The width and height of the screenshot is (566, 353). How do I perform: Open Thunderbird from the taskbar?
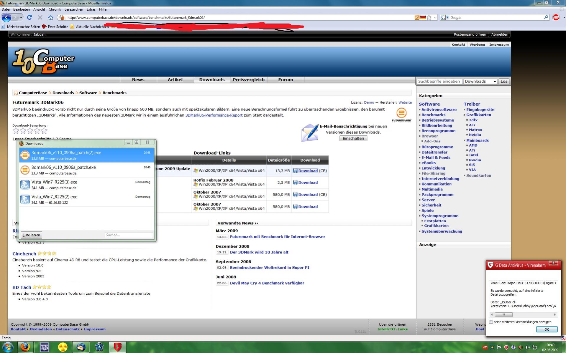click(81, 347)
